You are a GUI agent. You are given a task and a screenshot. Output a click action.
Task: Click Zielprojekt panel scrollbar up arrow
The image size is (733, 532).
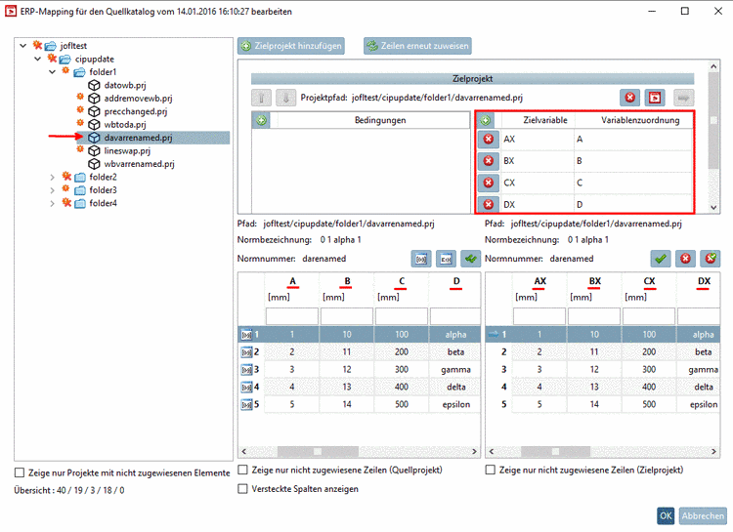click(713, 66)
